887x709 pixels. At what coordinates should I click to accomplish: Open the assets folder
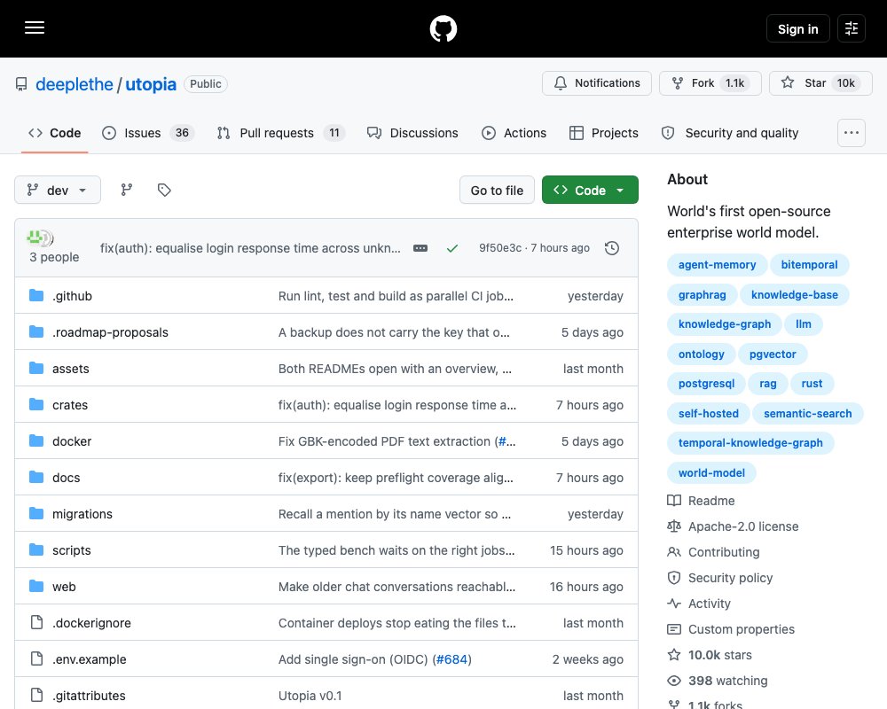pyautogui.click(x=71, y=368)
